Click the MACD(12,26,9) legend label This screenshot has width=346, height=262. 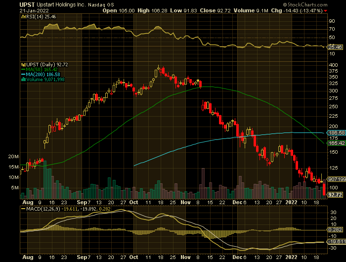(x=43, y=209)
